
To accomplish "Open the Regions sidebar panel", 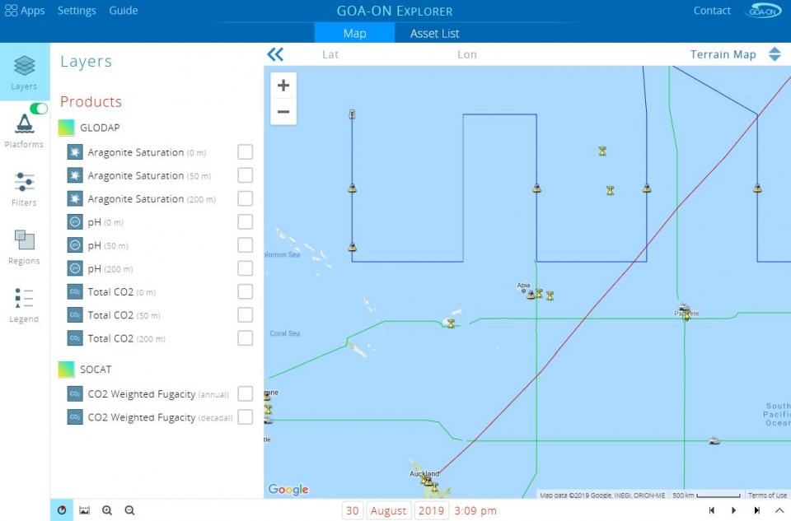I will click(24, 246).
